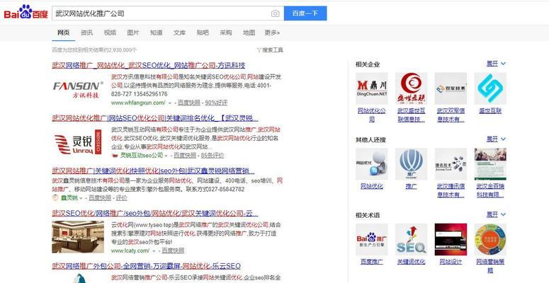Click the dark 网站设计 thumbnail

tap(451, 240)
